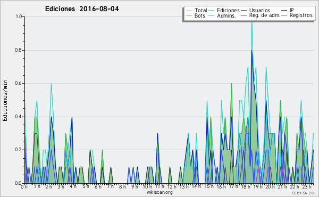
Task: Select the Registros legend label
Action: [301, 15]
